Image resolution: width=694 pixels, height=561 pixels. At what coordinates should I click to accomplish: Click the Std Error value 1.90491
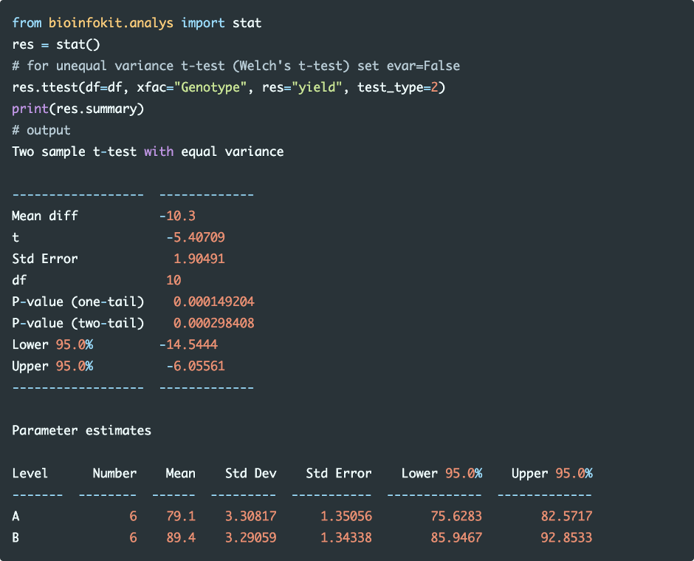(199, 259)
